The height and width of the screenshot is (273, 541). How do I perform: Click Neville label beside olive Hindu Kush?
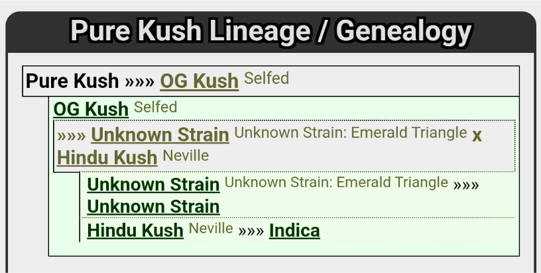click(186, 156)
